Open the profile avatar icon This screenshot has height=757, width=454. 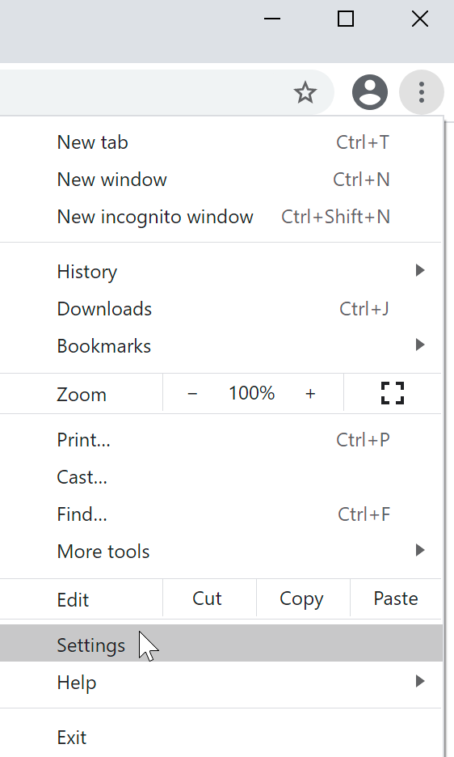pos(370,92)
